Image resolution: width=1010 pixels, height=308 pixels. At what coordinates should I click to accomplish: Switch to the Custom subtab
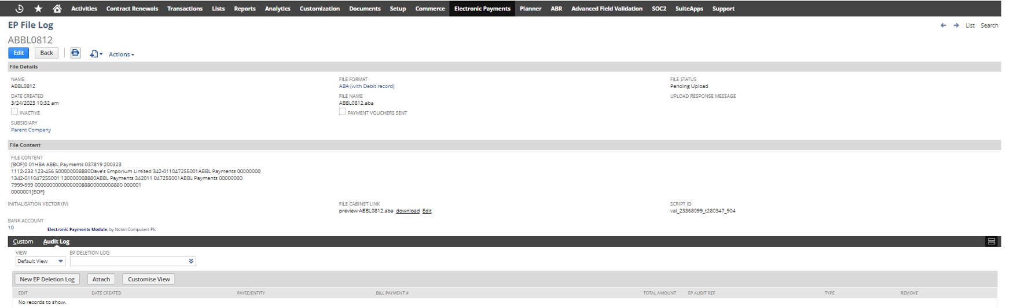coord(23,241)
